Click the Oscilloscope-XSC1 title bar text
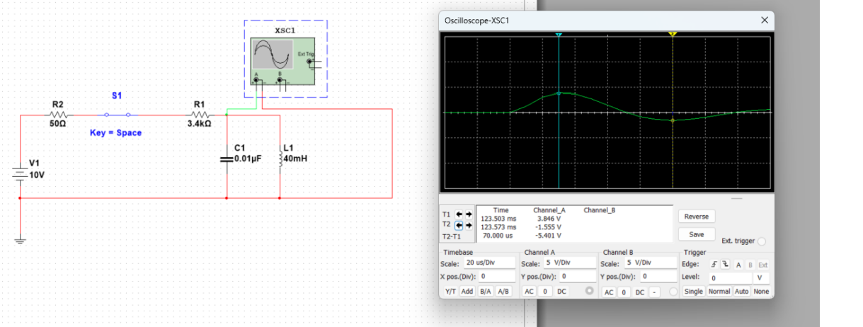The image size is (863, 327). pyautogui.click(x=476, y=21)
